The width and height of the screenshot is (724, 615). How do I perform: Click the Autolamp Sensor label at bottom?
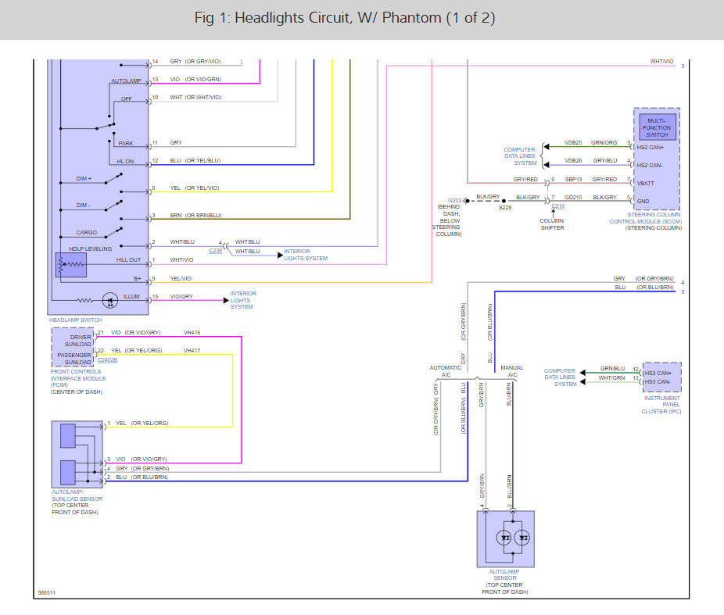click(x=504, y=575)
